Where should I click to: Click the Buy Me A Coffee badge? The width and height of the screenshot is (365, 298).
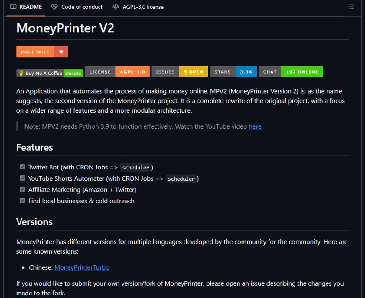[x=50, y=73]
